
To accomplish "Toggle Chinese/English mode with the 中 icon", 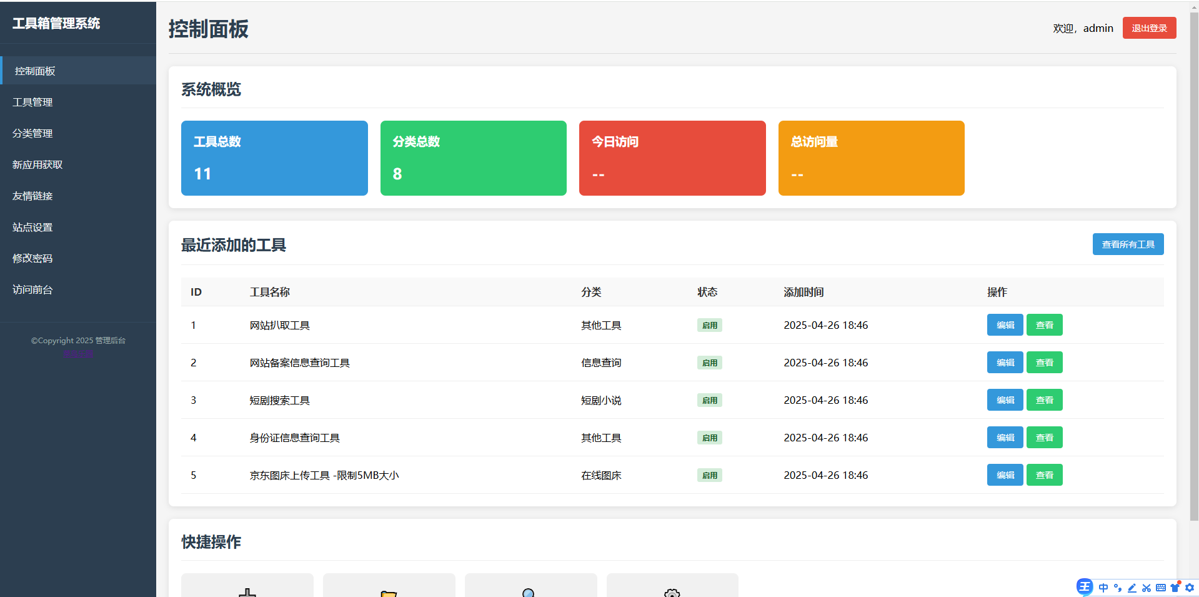I will pyautogui.click(x=1103, y=588).
